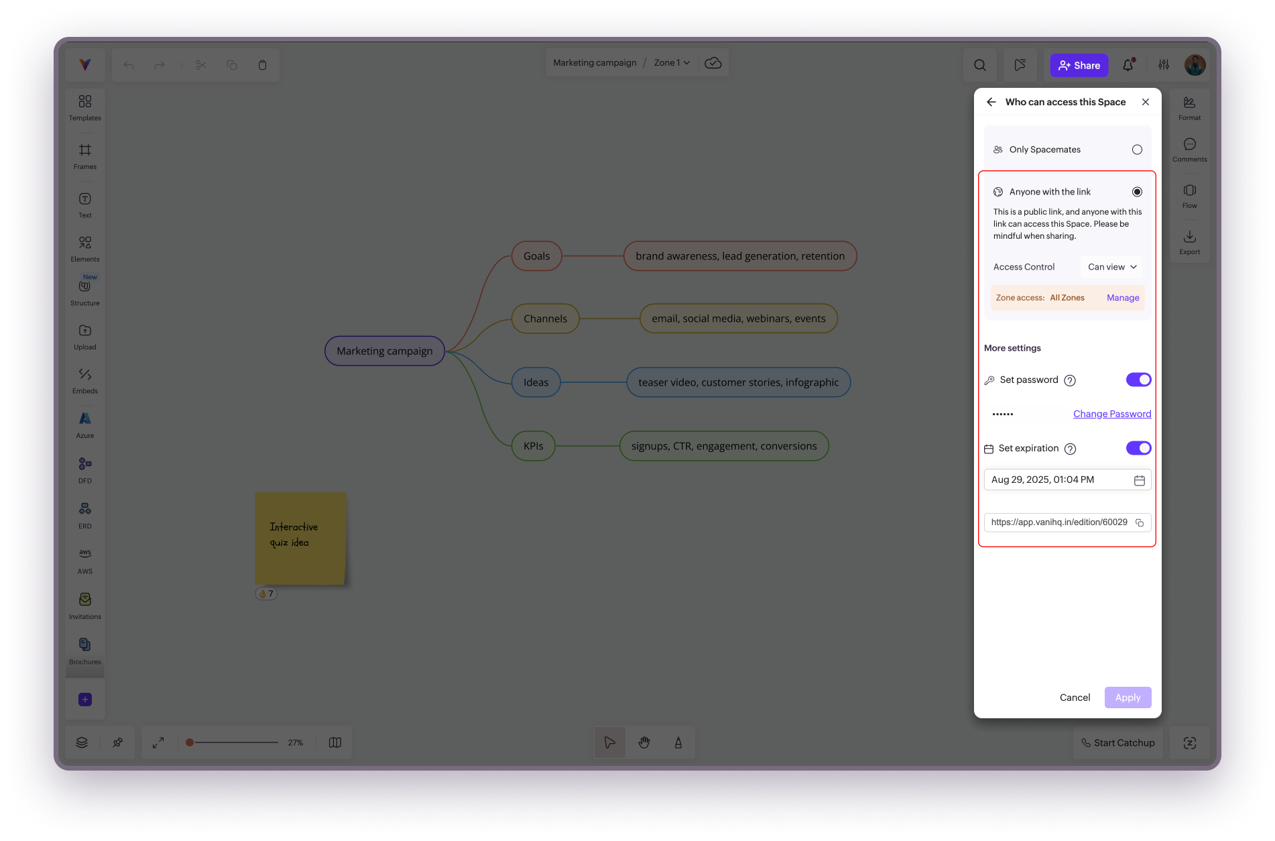Open the Zone 1 dropdown in the breadcrumb
The image size is (1275, 841).
pos(672,62)
